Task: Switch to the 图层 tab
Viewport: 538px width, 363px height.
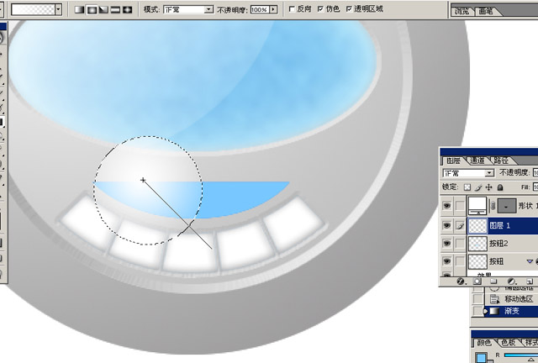Action: click(x=454, y=160)
